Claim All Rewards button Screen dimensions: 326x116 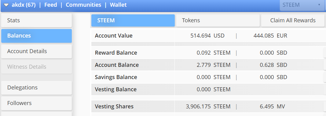coord(293,20)
